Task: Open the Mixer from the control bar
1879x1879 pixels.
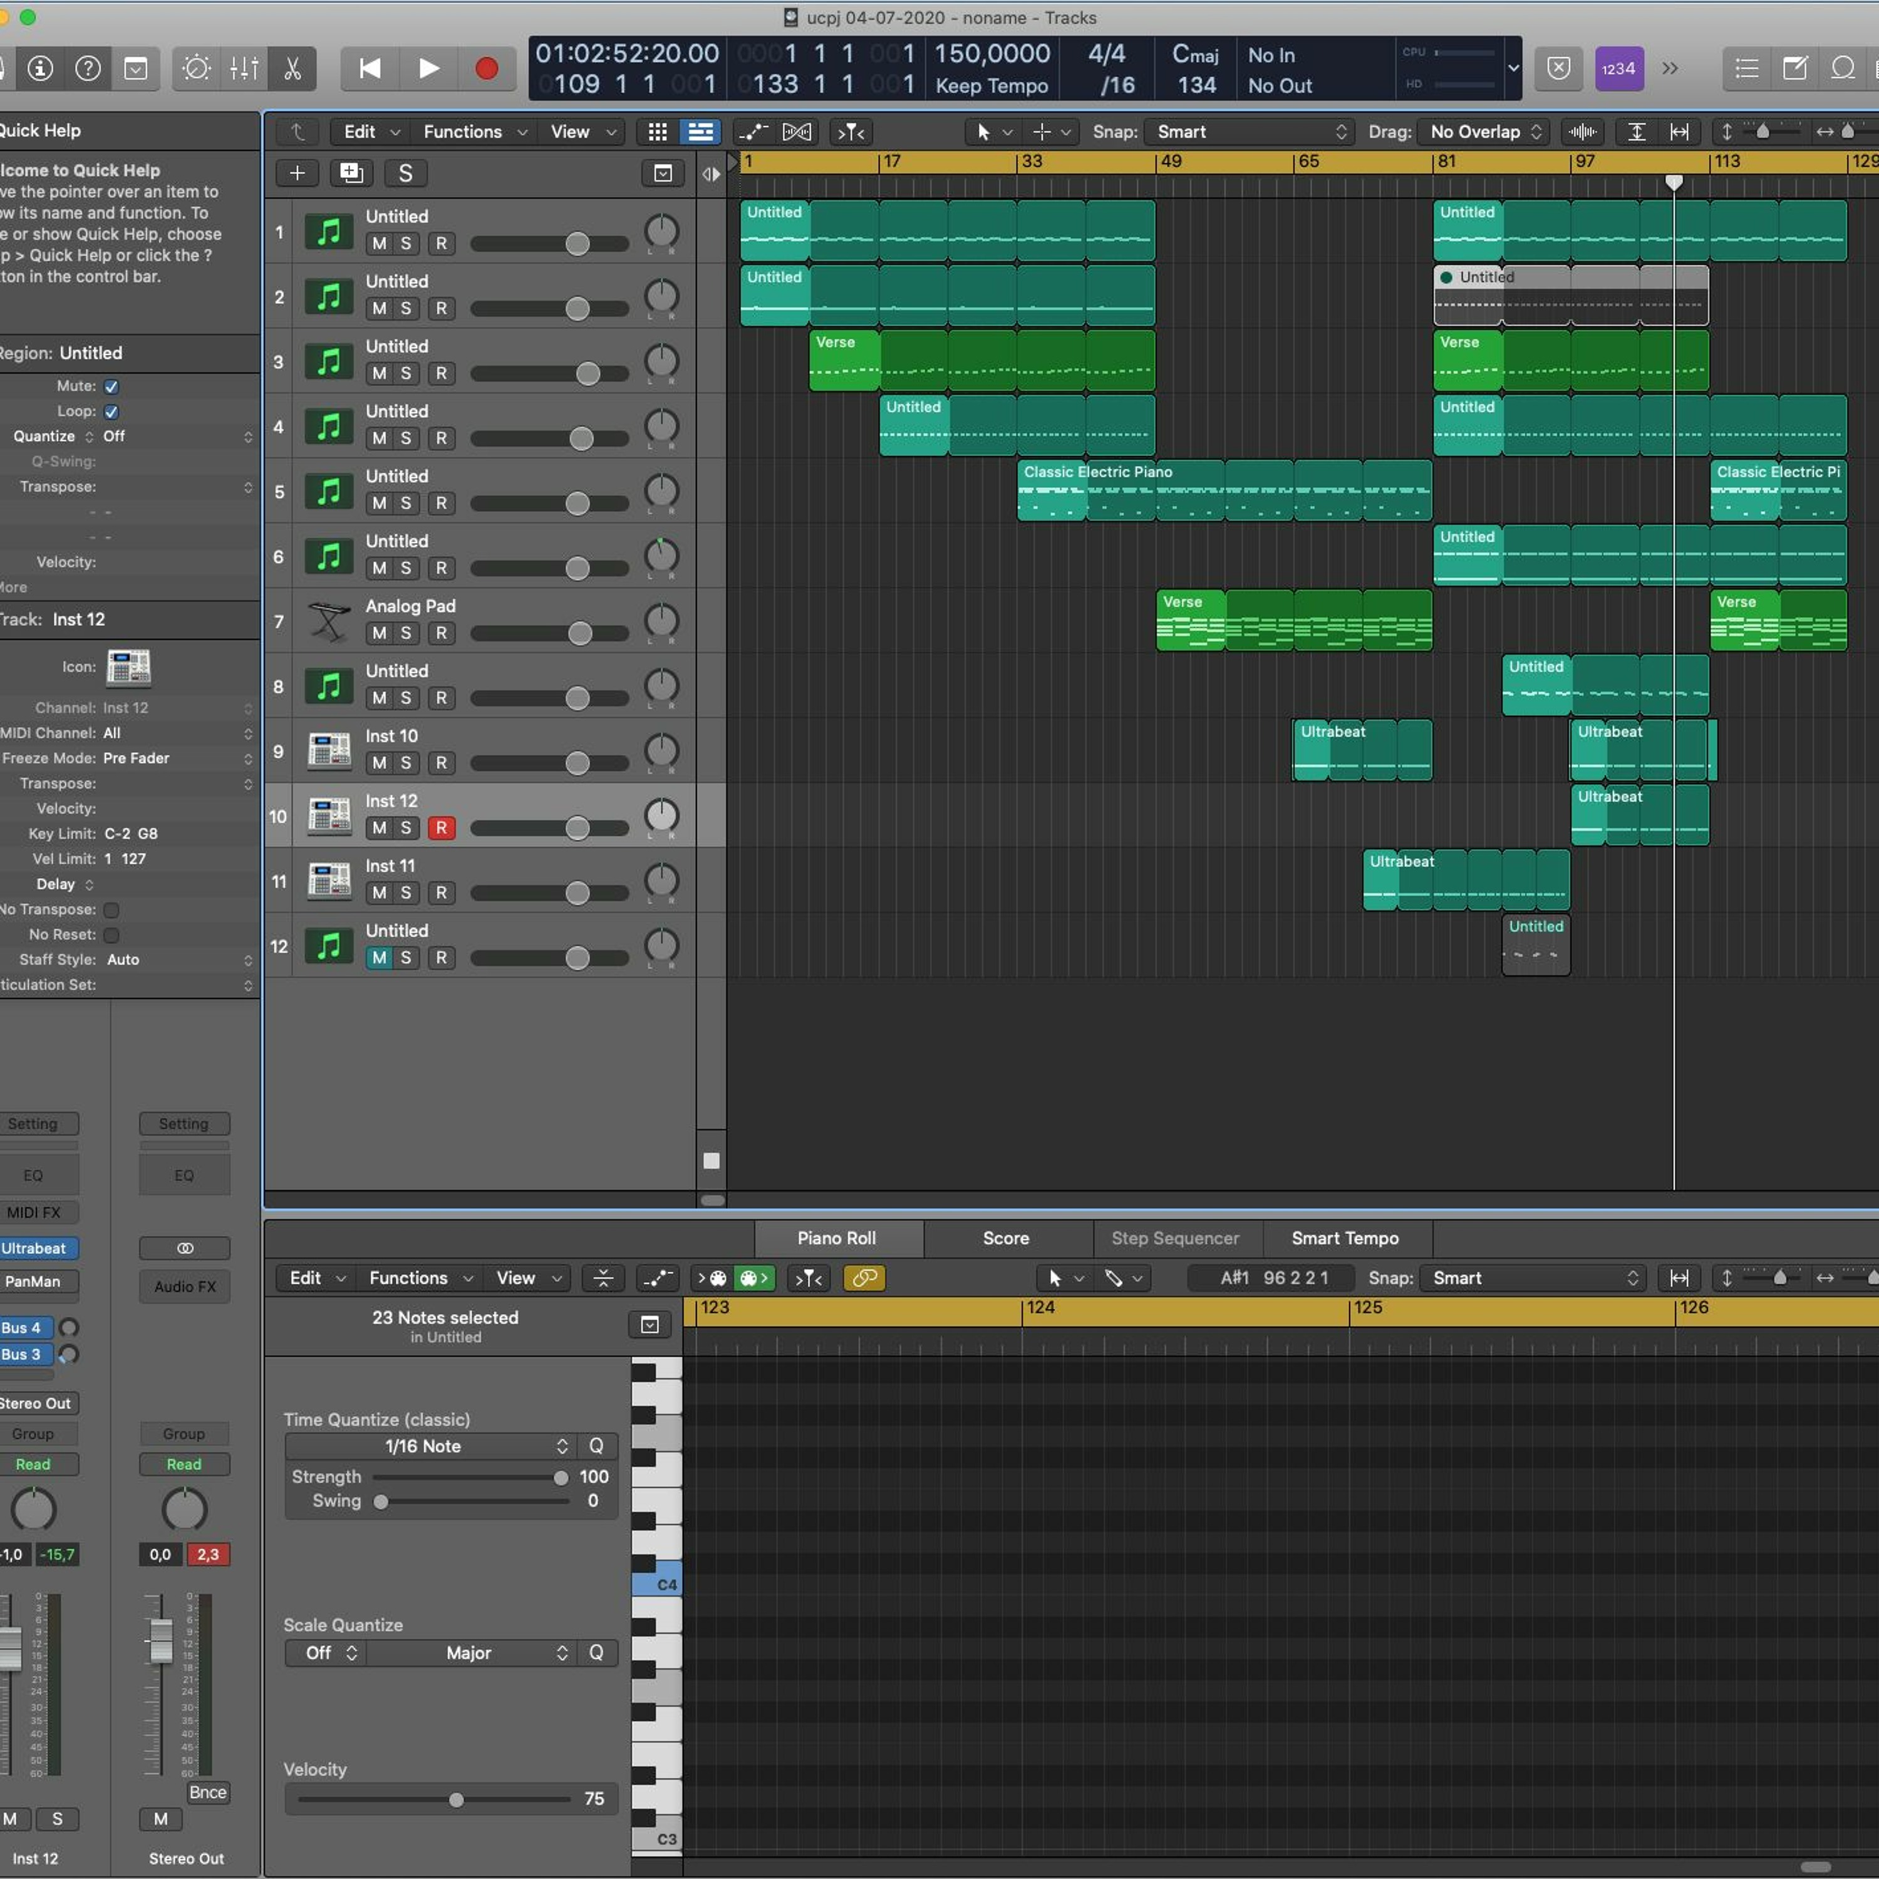Action: click(244, 68)
